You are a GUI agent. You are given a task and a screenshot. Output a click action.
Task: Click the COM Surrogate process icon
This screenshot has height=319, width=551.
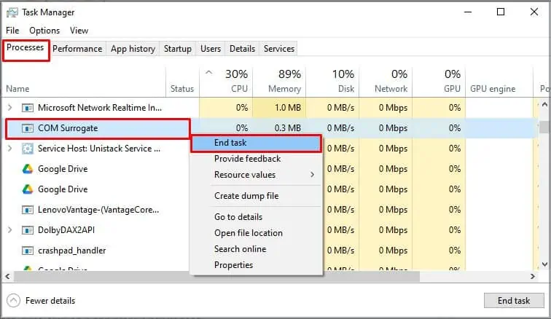tap(28, 128)
